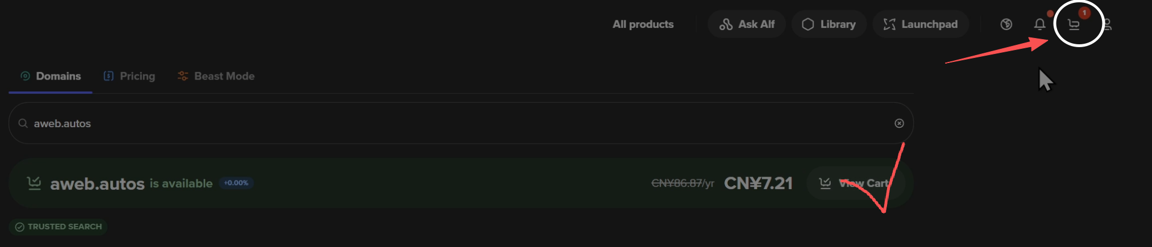Expand the All products menu
This screenshot has height=247, width=1152.
click(643, 24)
